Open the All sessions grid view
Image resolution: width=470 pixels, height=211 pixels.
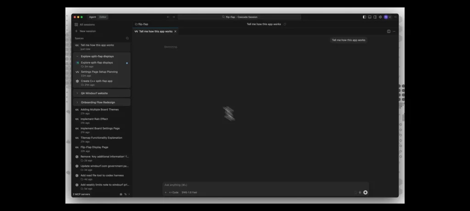[x=85, y=24]
